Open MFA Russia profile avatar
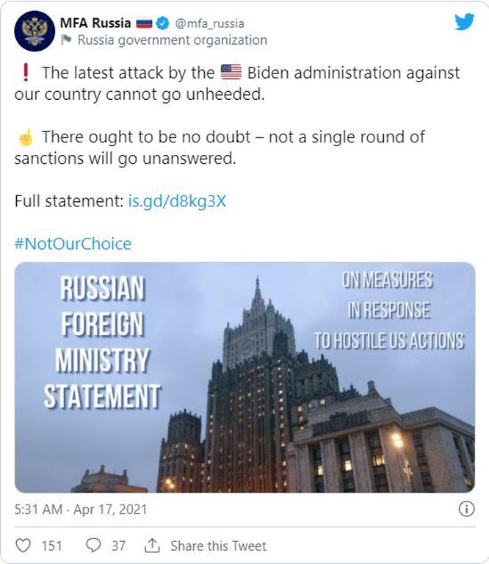This screenshot has height=564, width=489. coord(35,31)
